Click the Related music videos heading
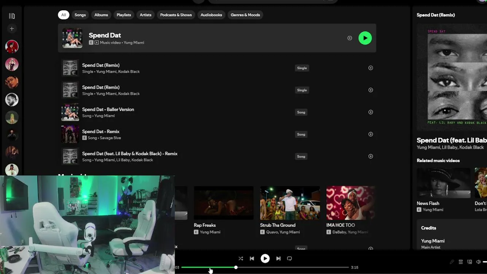The height and width of the screenshot is (274, 487). (438, 161)
